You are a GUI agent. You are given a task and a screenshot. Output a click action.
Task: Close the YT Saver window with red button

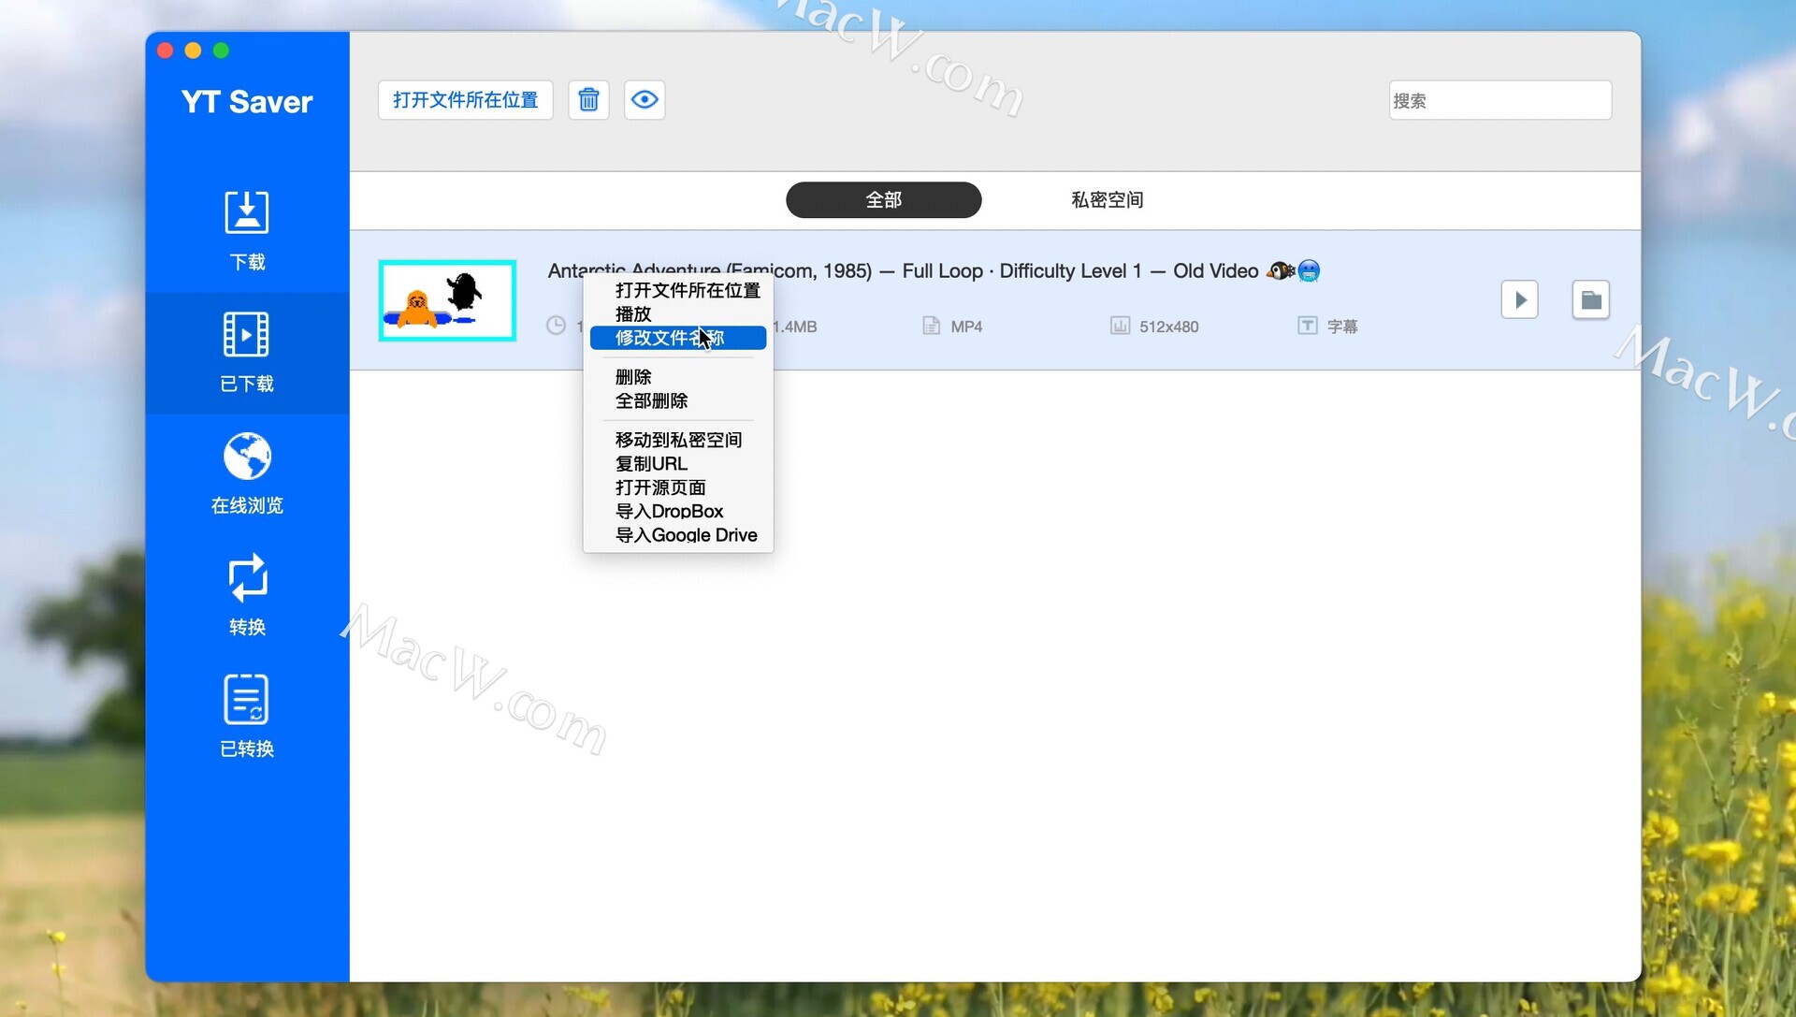[x=166, y=51]
